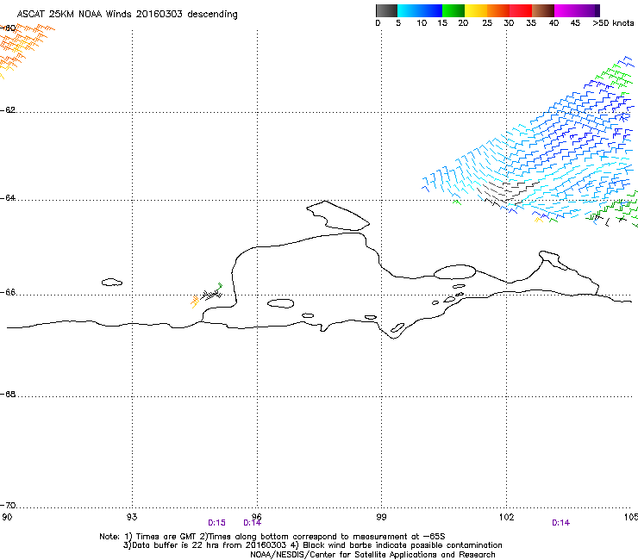Click the '102' longitude axis label
This screenshot has width=638, height=560.
(x=507, y=517)
